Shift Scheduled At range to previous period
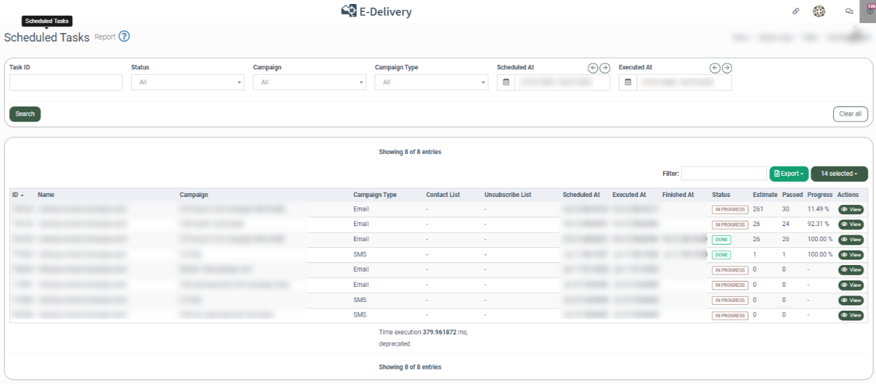Viewport: 876px width, 384px height. coord(593,68)
